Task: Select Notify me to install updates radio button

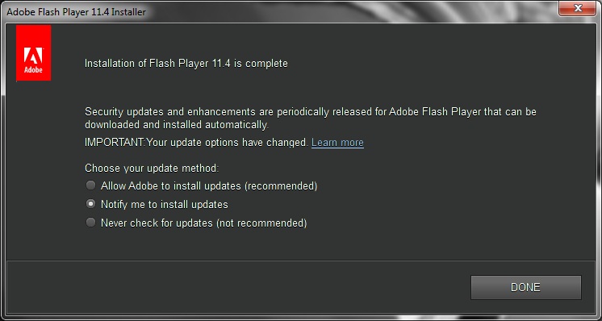Action: 90,204
